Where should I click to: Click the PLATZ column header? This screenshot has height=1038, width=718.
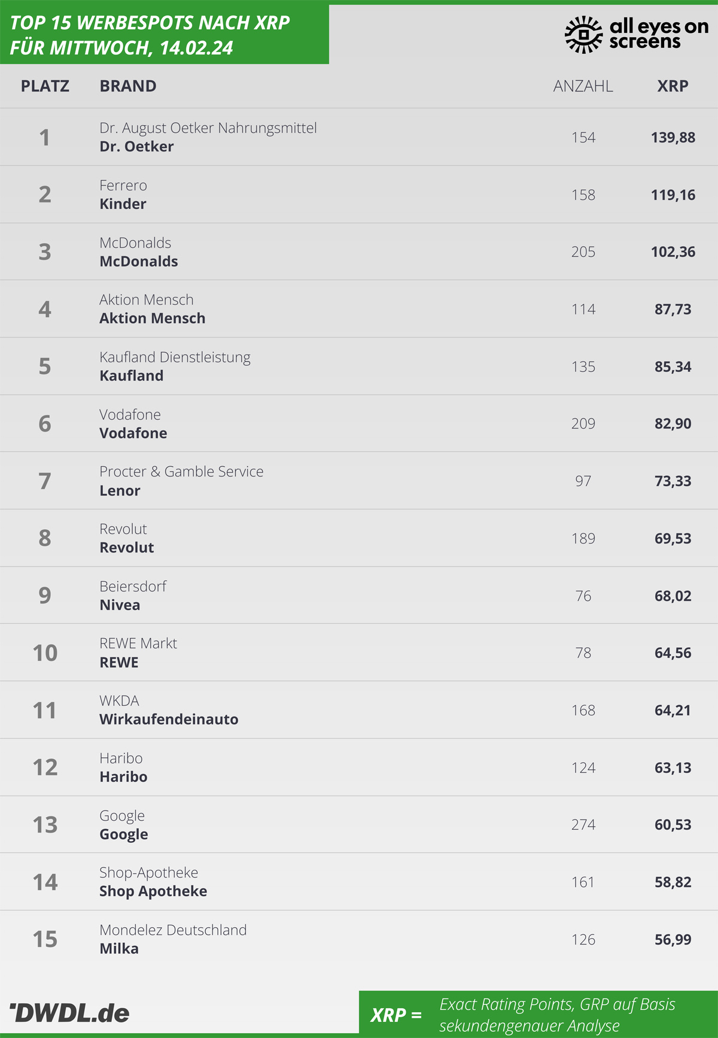45,86
